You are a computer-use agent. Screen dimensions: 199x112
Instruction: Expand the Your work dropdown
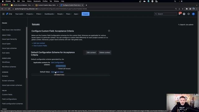[20, 14]
